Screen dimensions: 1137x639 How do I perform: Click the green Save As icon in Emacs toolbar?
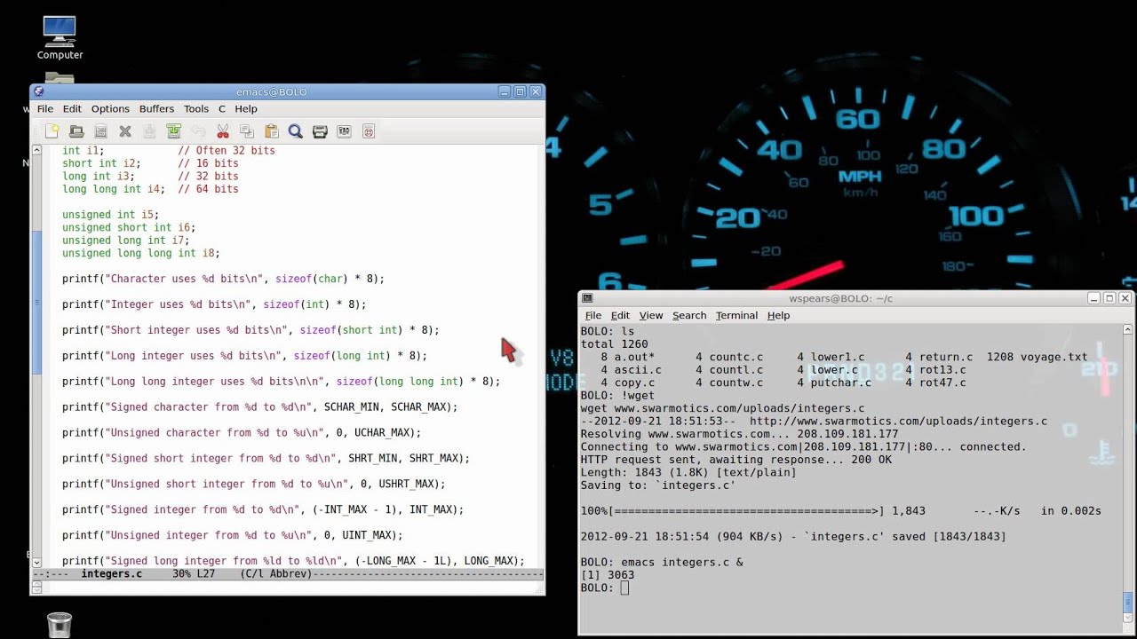click(x=174, y=131)
